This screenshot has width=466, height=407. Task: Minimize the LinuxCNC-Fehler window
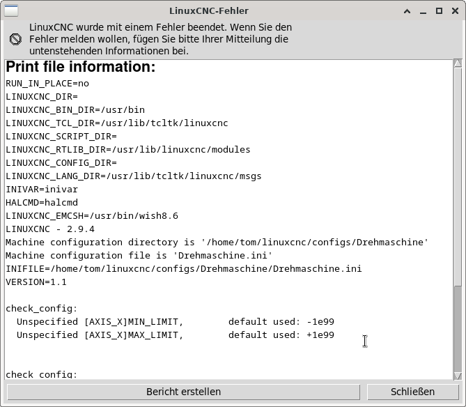[424, 11]
